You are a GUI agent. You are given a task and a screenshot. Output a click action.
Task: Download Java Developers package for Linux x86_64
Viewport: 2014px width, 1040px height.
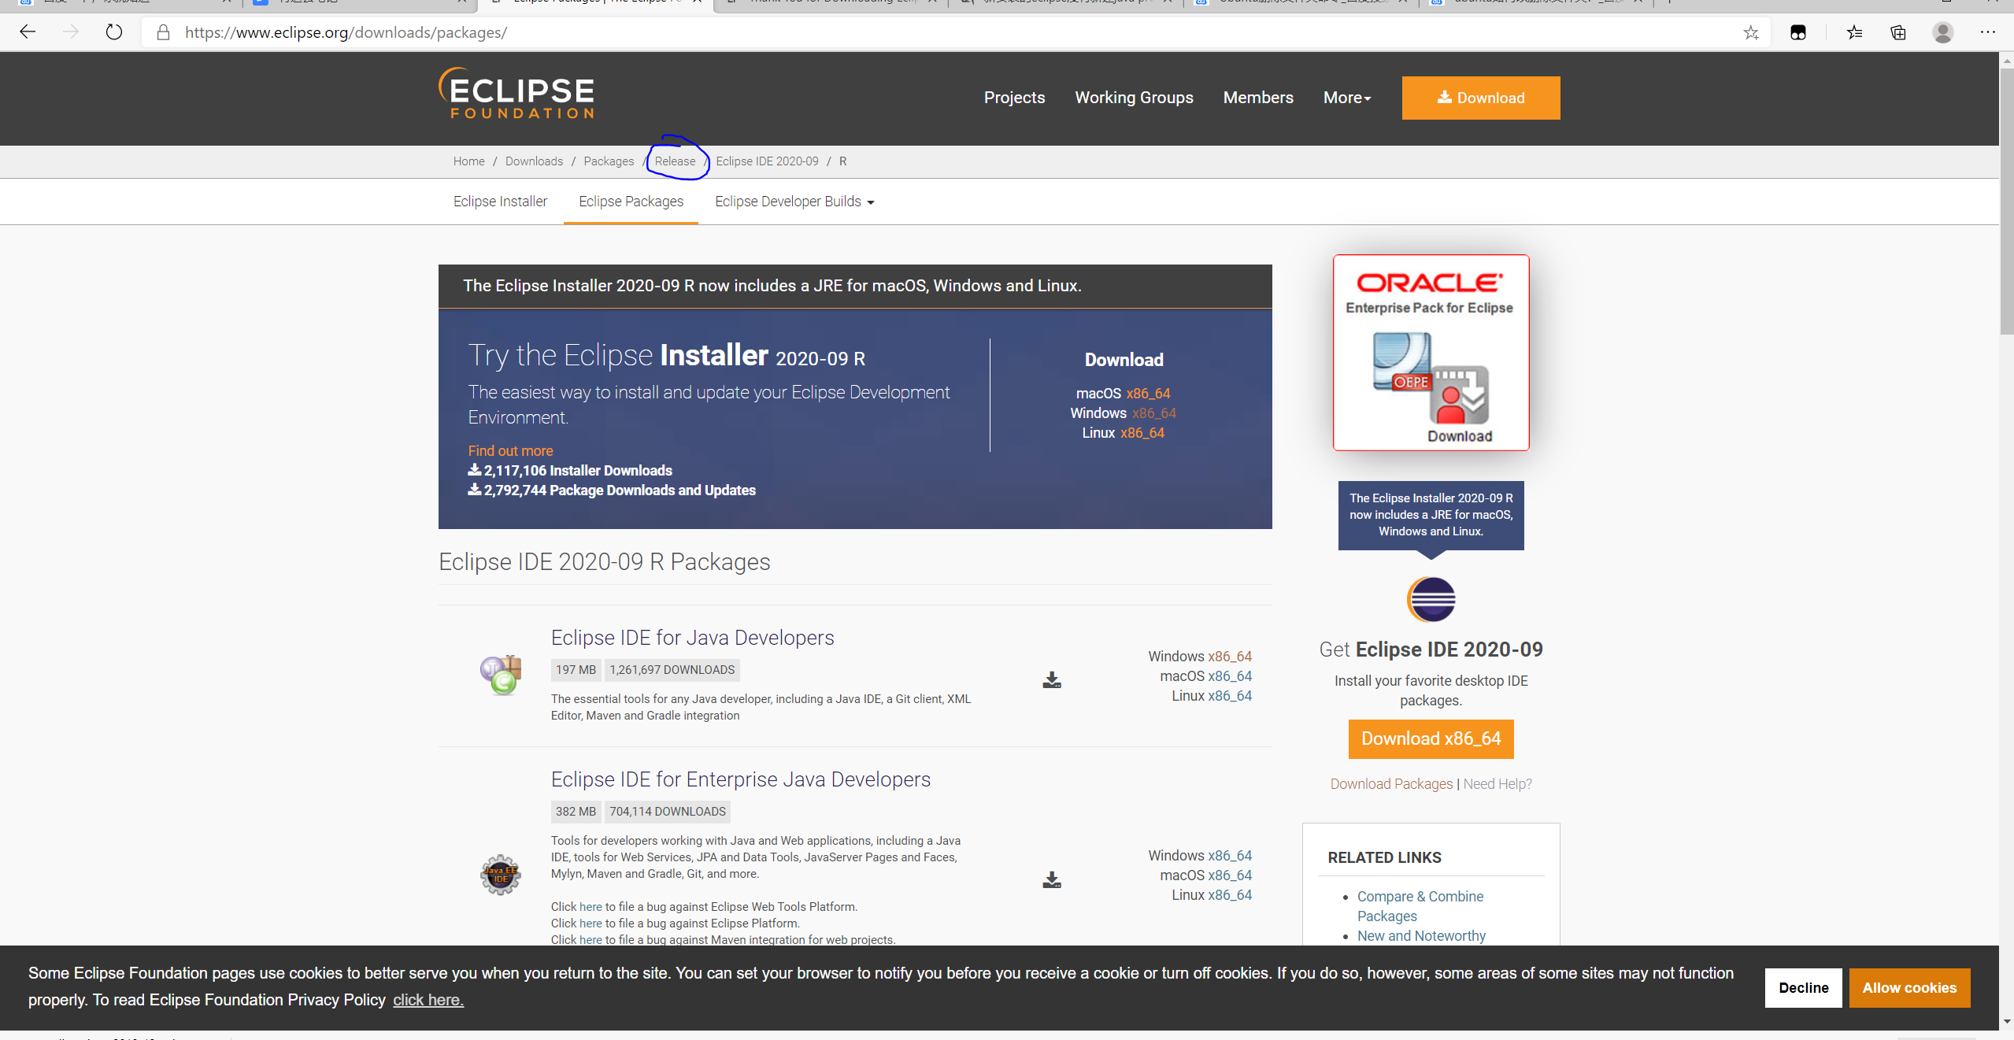pos(1229,696)
